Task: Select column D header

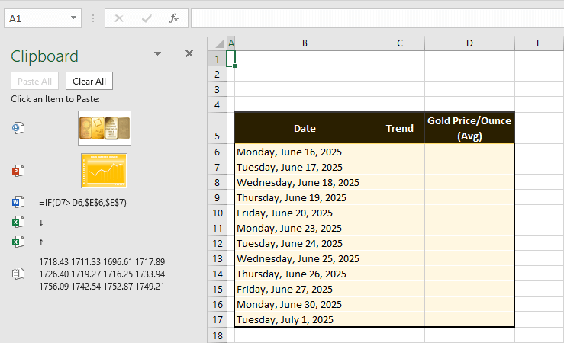Action: 469,43
